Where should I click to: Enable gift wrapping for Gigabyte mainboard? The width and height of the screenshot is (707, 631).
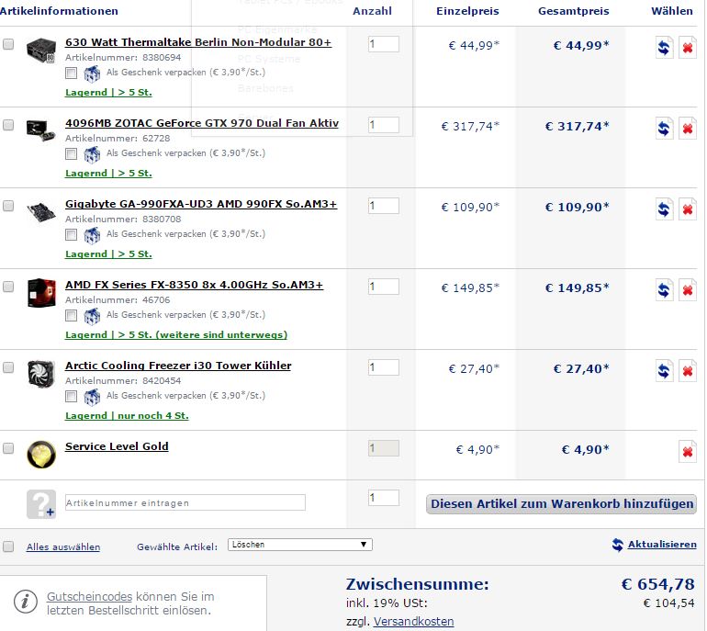71,234
